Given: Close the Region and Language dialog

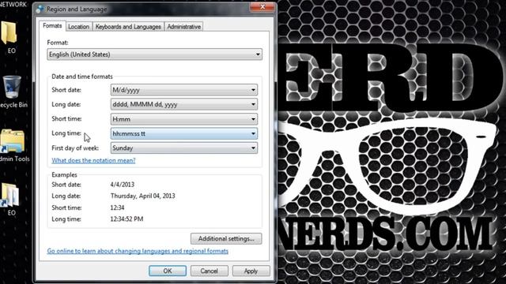Looking at the screenshot, I should coord(262,7).
